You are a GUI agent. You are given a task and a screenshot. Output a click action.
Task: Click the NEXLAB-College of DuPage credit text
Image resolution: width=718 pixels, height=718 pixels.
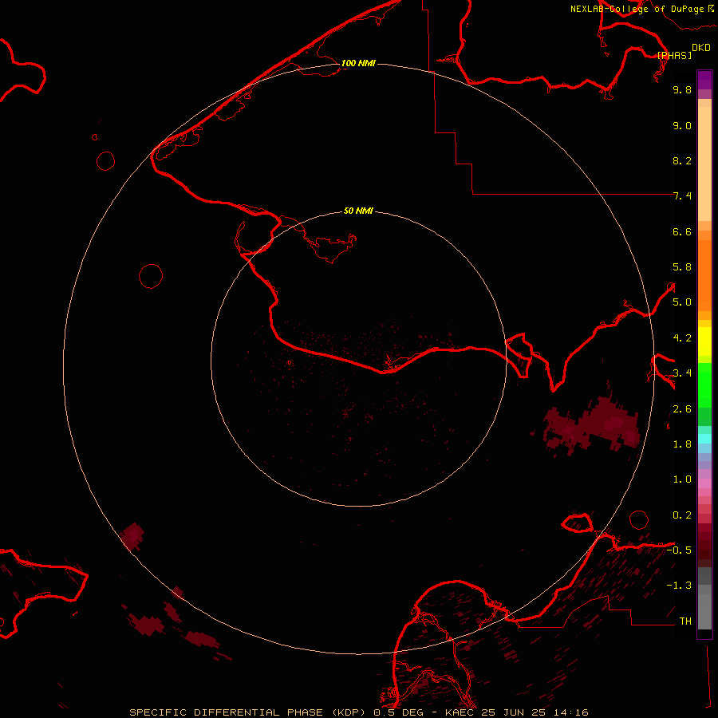pos(637,9)
